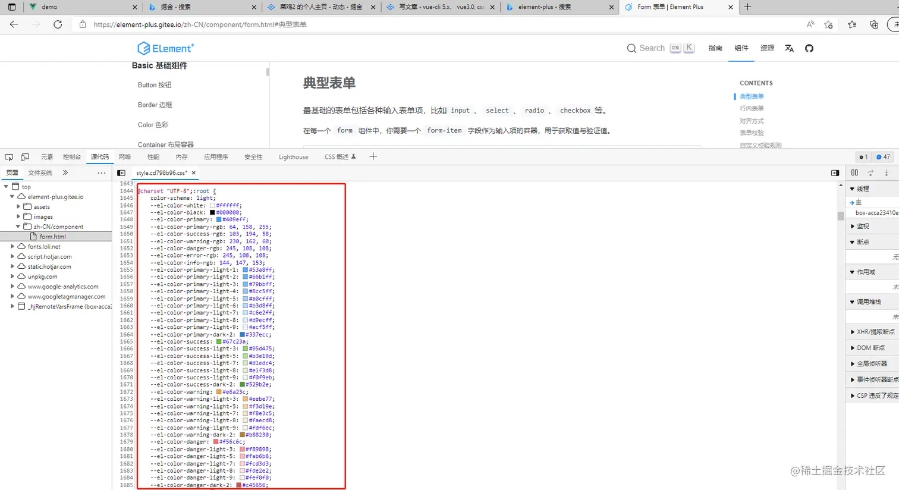Expand the 监视 debugger section
Image resolution: width=899 pixels, height=490 pixels.
click(852, 226)
